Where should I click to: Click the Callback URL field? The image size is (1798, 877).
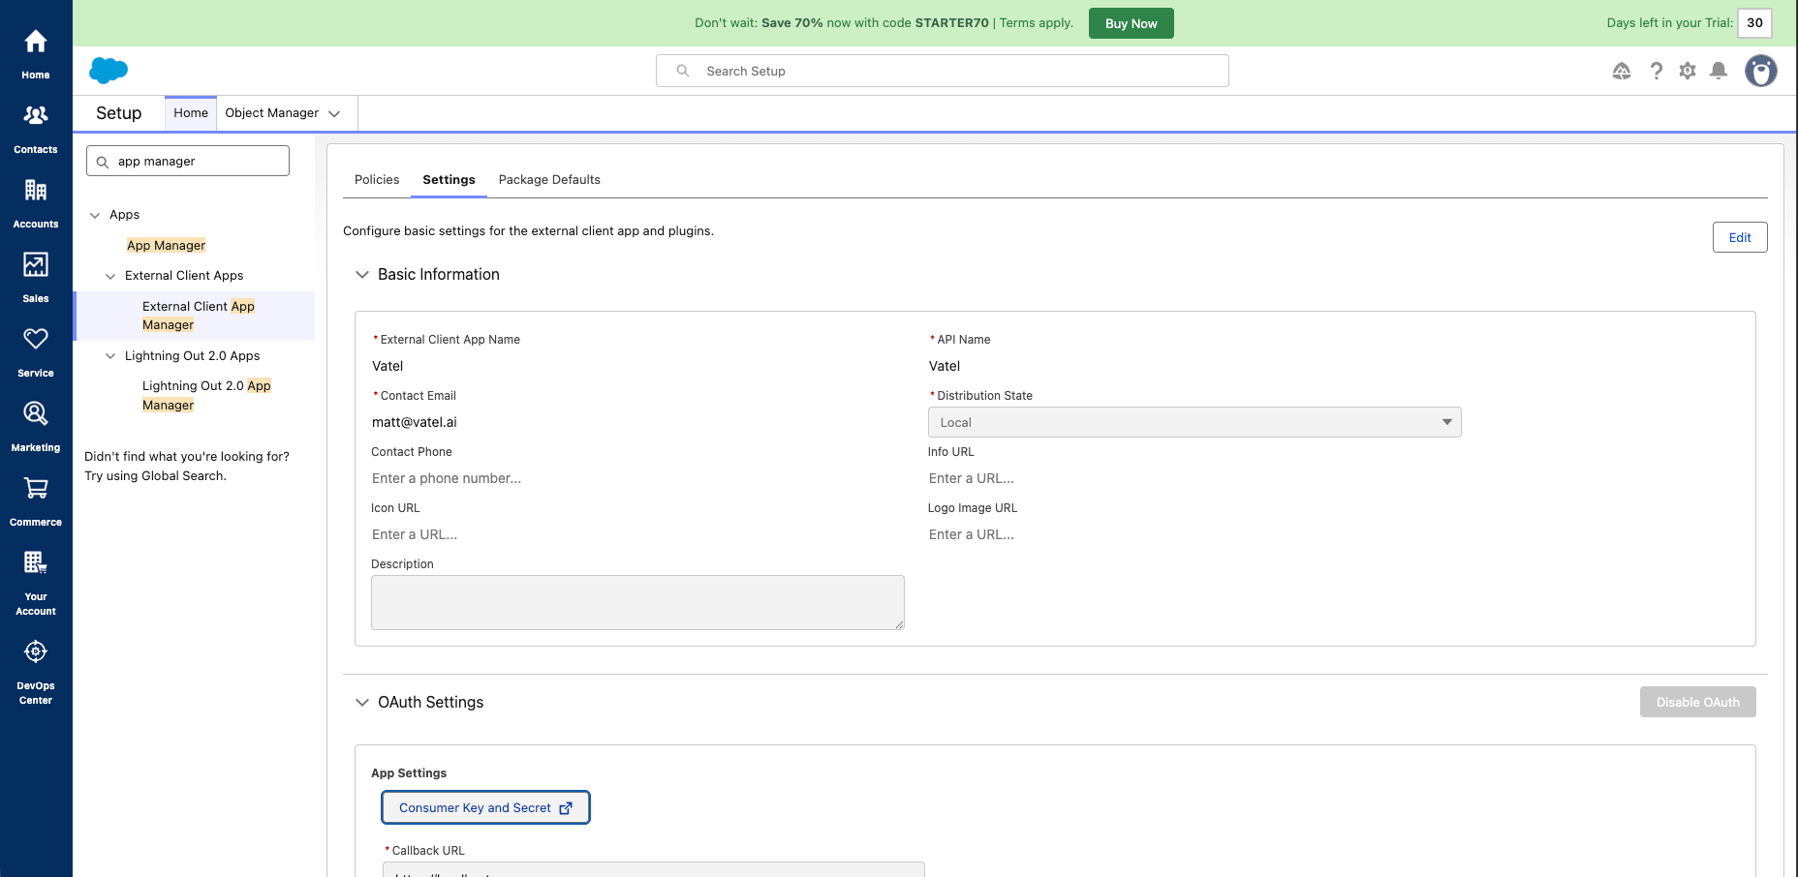654,869
